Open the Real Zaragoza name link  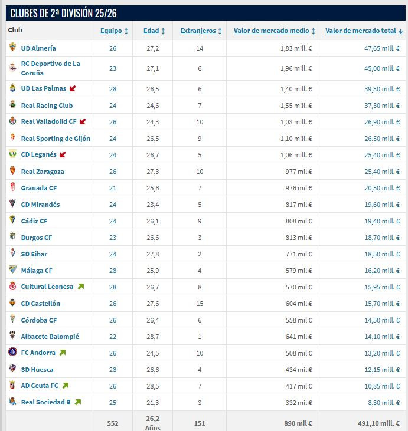[x=43, y=172]
